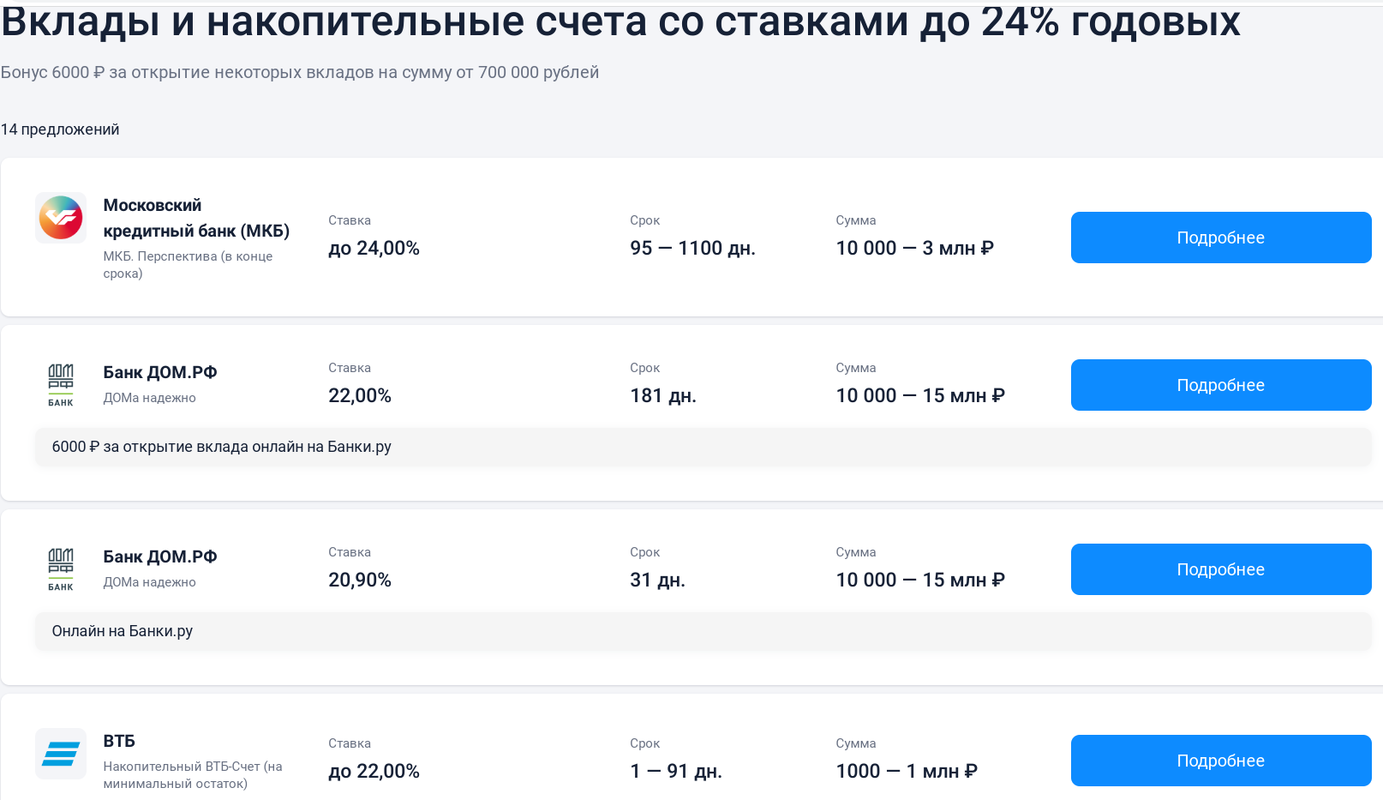Click the ВТБ bank logo

click(x=60, y=754)
